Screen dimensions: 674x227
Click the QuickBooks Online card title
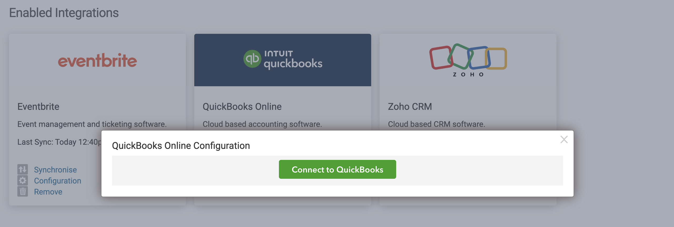point(242,107)
